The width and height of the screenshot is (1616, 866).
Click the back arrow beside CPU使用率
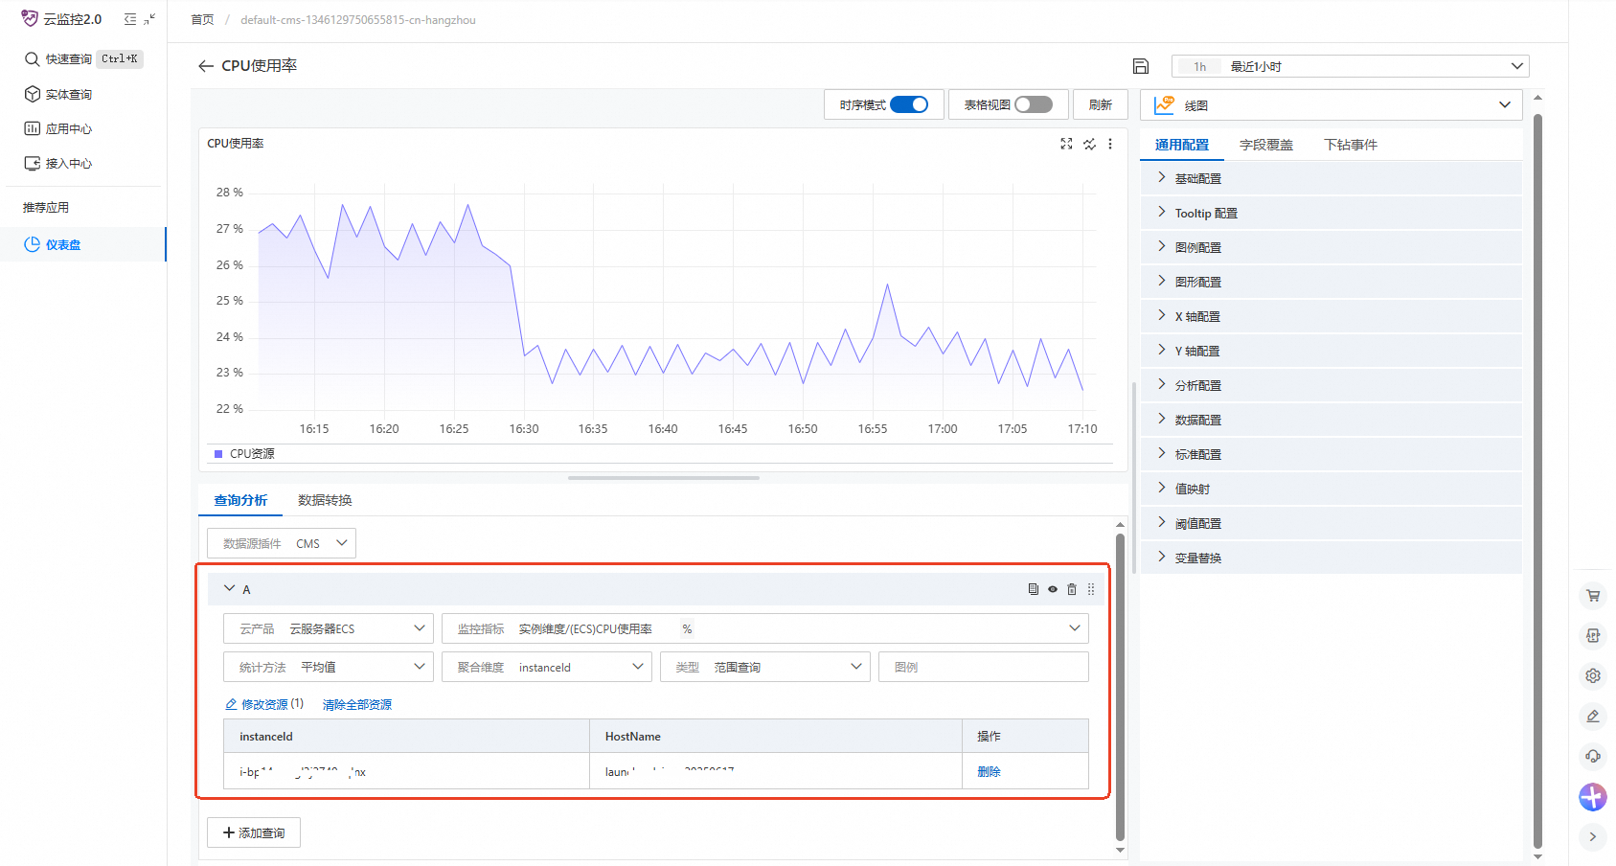tap(205, 66)
